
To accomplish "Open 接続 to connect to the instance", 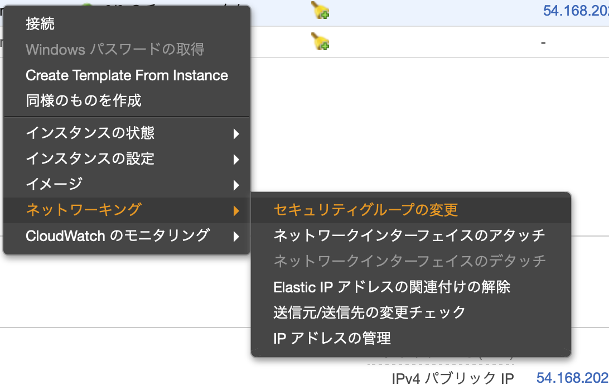I will [38, 23].
